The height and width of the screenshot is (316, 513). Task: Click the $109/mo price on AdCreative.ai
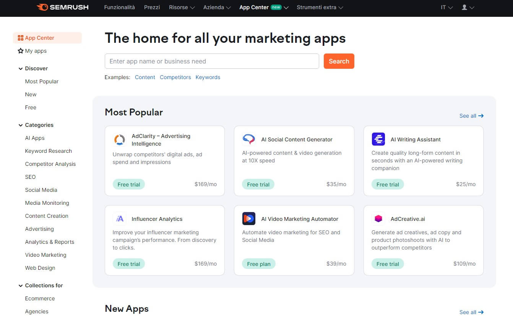(464, 264)
